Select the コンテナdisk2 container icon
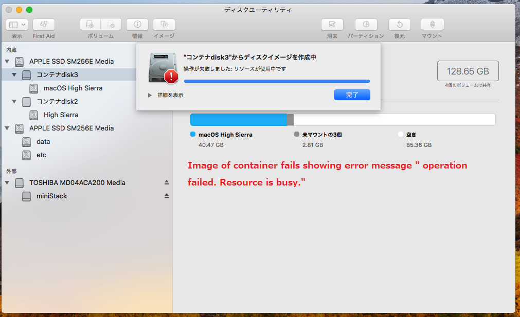The height and width of the screenshot is (317, 520). [27, 102]
